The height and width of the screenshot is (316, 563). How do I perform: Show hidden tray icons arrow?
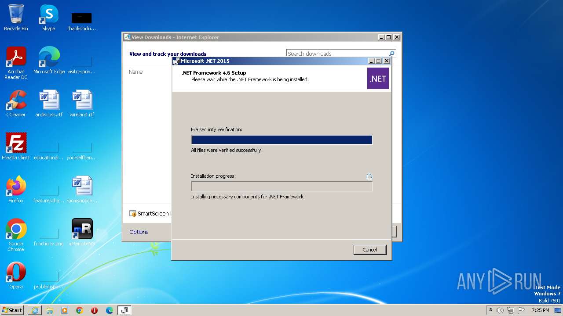(x=490, y=310)
